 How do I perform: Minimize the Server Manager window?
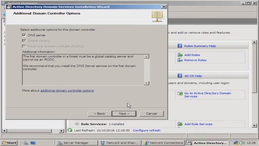click(x=243, y=3)
